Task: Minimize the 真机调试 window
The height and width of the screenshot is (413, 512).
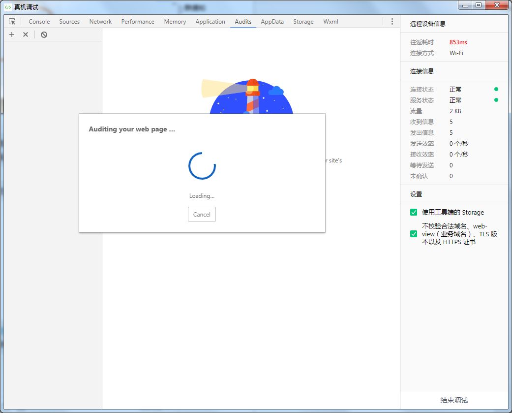Action: [x=465, y=5]
